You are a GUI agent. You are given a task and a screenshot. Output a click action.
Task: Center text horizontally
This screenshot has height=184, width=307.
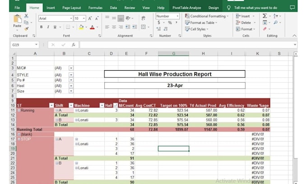point(114,27)
